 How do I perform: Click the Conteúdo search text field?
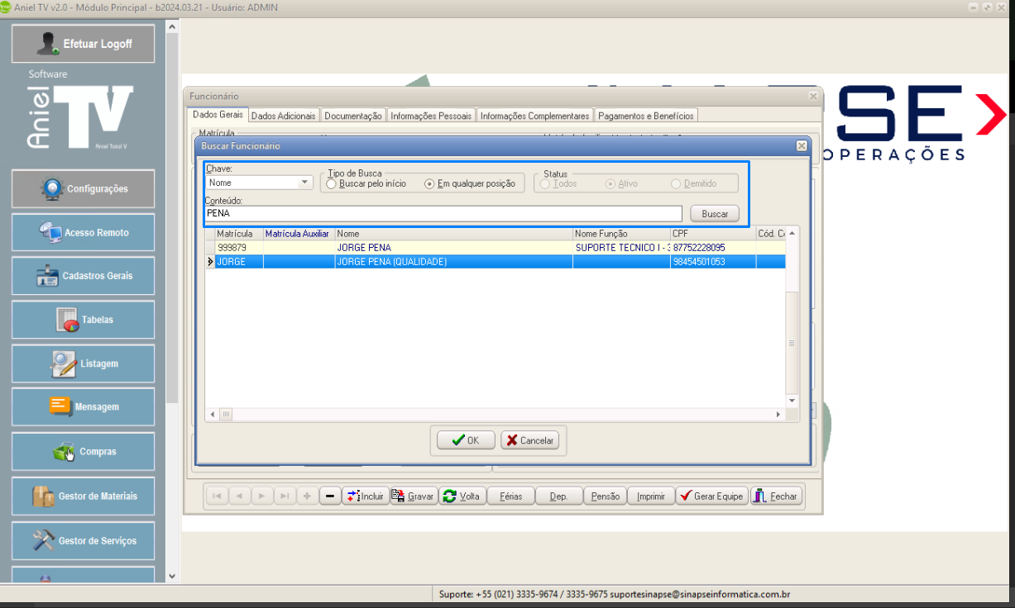pyautogui.click(x=443, y=214)
